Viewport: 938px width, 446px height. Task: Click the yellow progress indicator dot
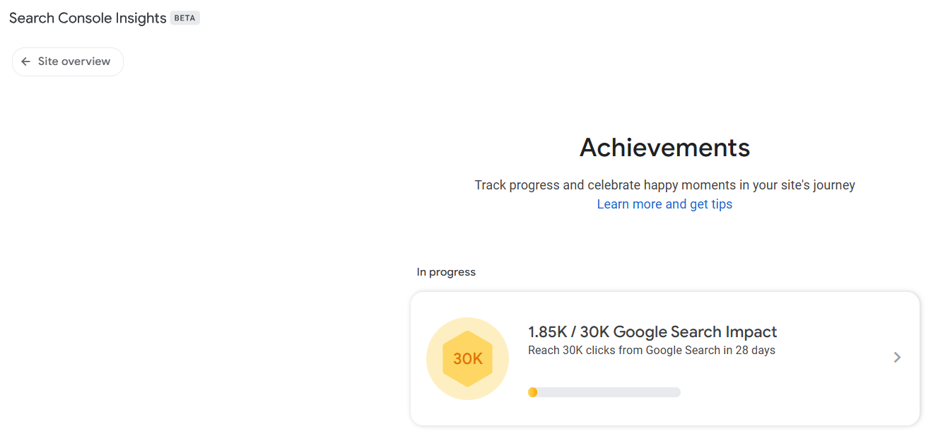click(532, 392)
